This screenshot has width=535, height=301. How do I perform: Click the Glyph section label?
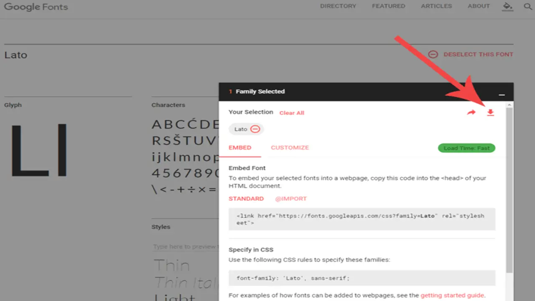pyautogui.click(x=13, y=105)
